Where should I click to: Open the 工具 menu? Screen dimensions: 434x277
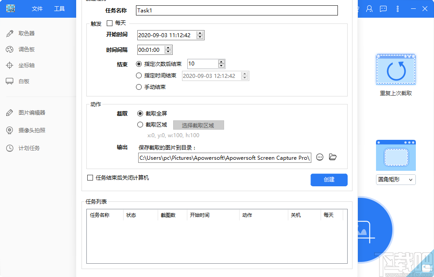click(x=60, y=8)
